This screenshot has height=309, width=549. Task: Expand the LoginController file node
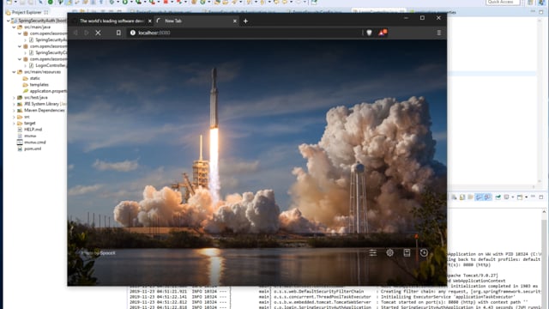[x=25, y=65]
